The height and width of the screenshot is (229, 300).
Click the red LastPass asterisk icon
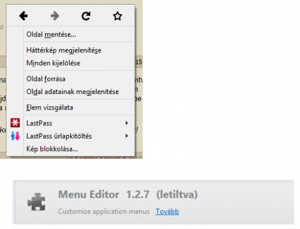point(15,123)
